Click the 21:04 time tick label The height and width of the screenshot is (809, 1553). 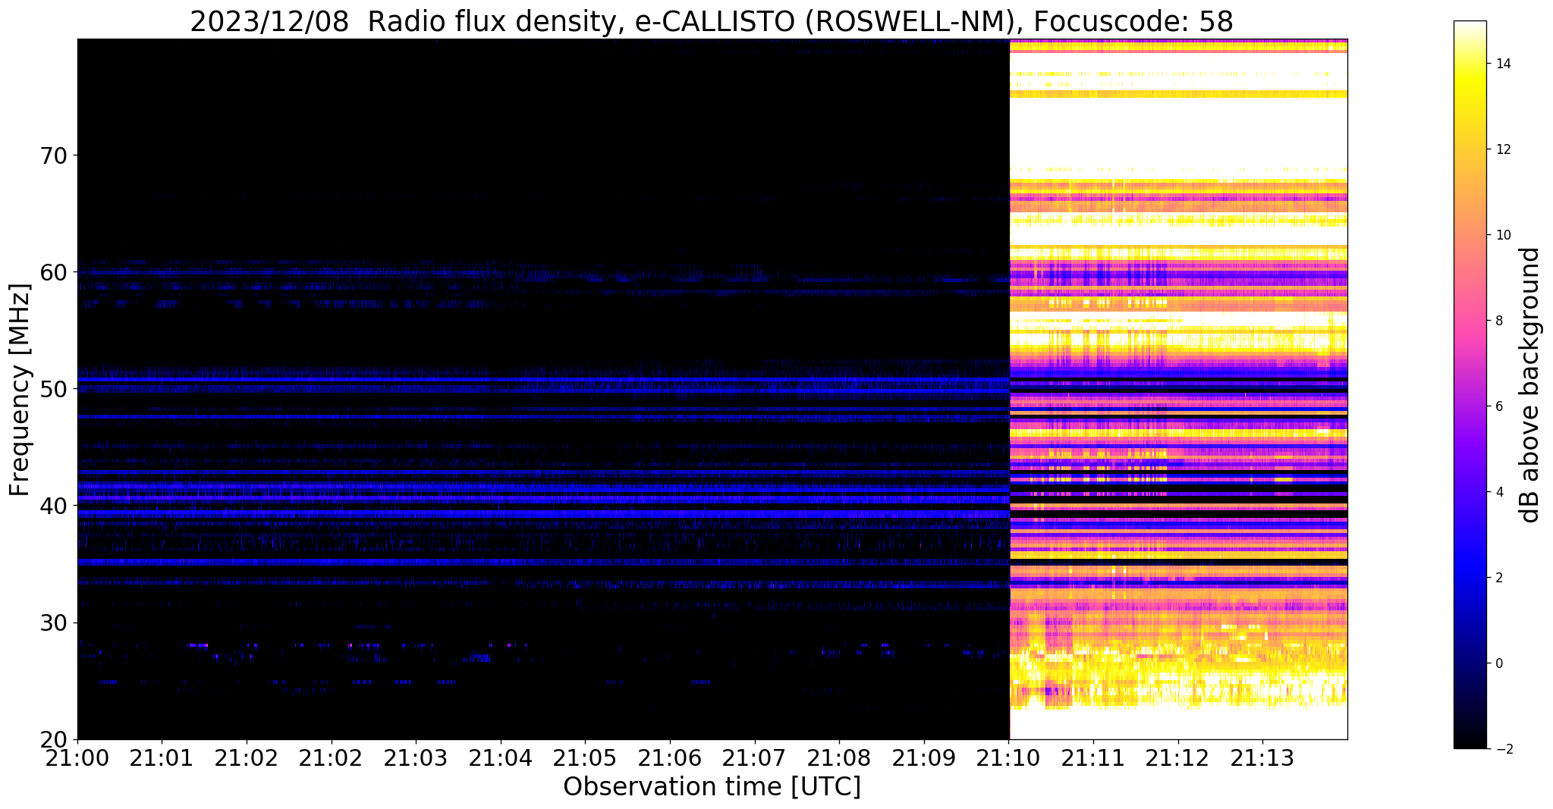(x=501, y=757)
